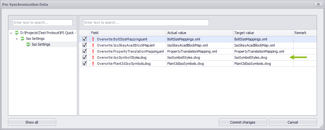
Task: Click target value IsoSkeyAcadBlockMap.xml cell
Action: (263, 45)
